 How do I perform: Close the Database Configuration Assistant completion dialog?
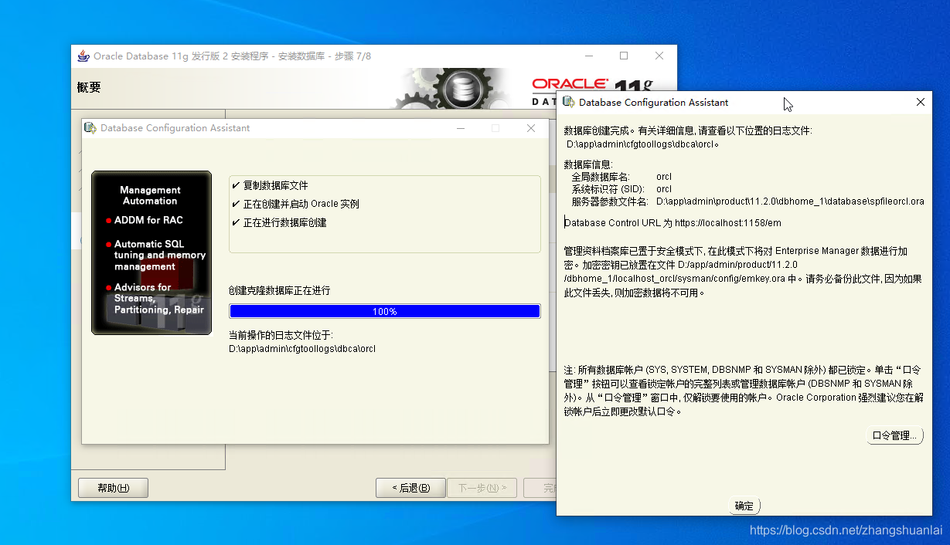coord(920,102)
